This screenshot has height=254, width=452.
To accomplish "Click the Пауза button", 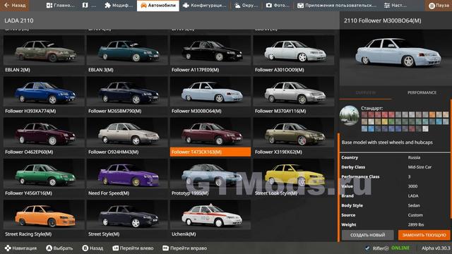I will (x=438, y=6).
